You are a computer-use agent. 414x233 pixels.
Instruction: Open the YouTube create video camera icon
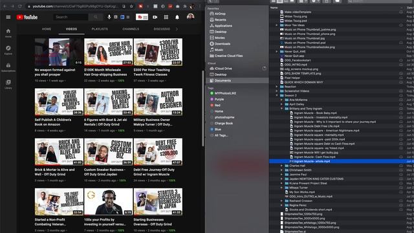click(x=155, y=17)
